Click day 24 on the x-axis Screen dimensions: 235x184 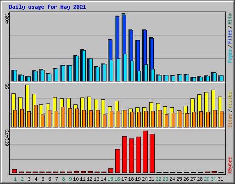[172, 179]
